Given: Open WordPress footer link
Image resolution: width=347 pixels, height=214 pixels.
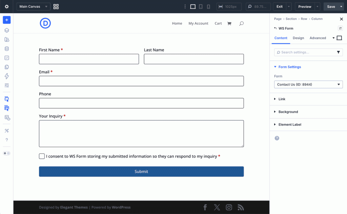Looking at the screenshot, I should [121, 207].
